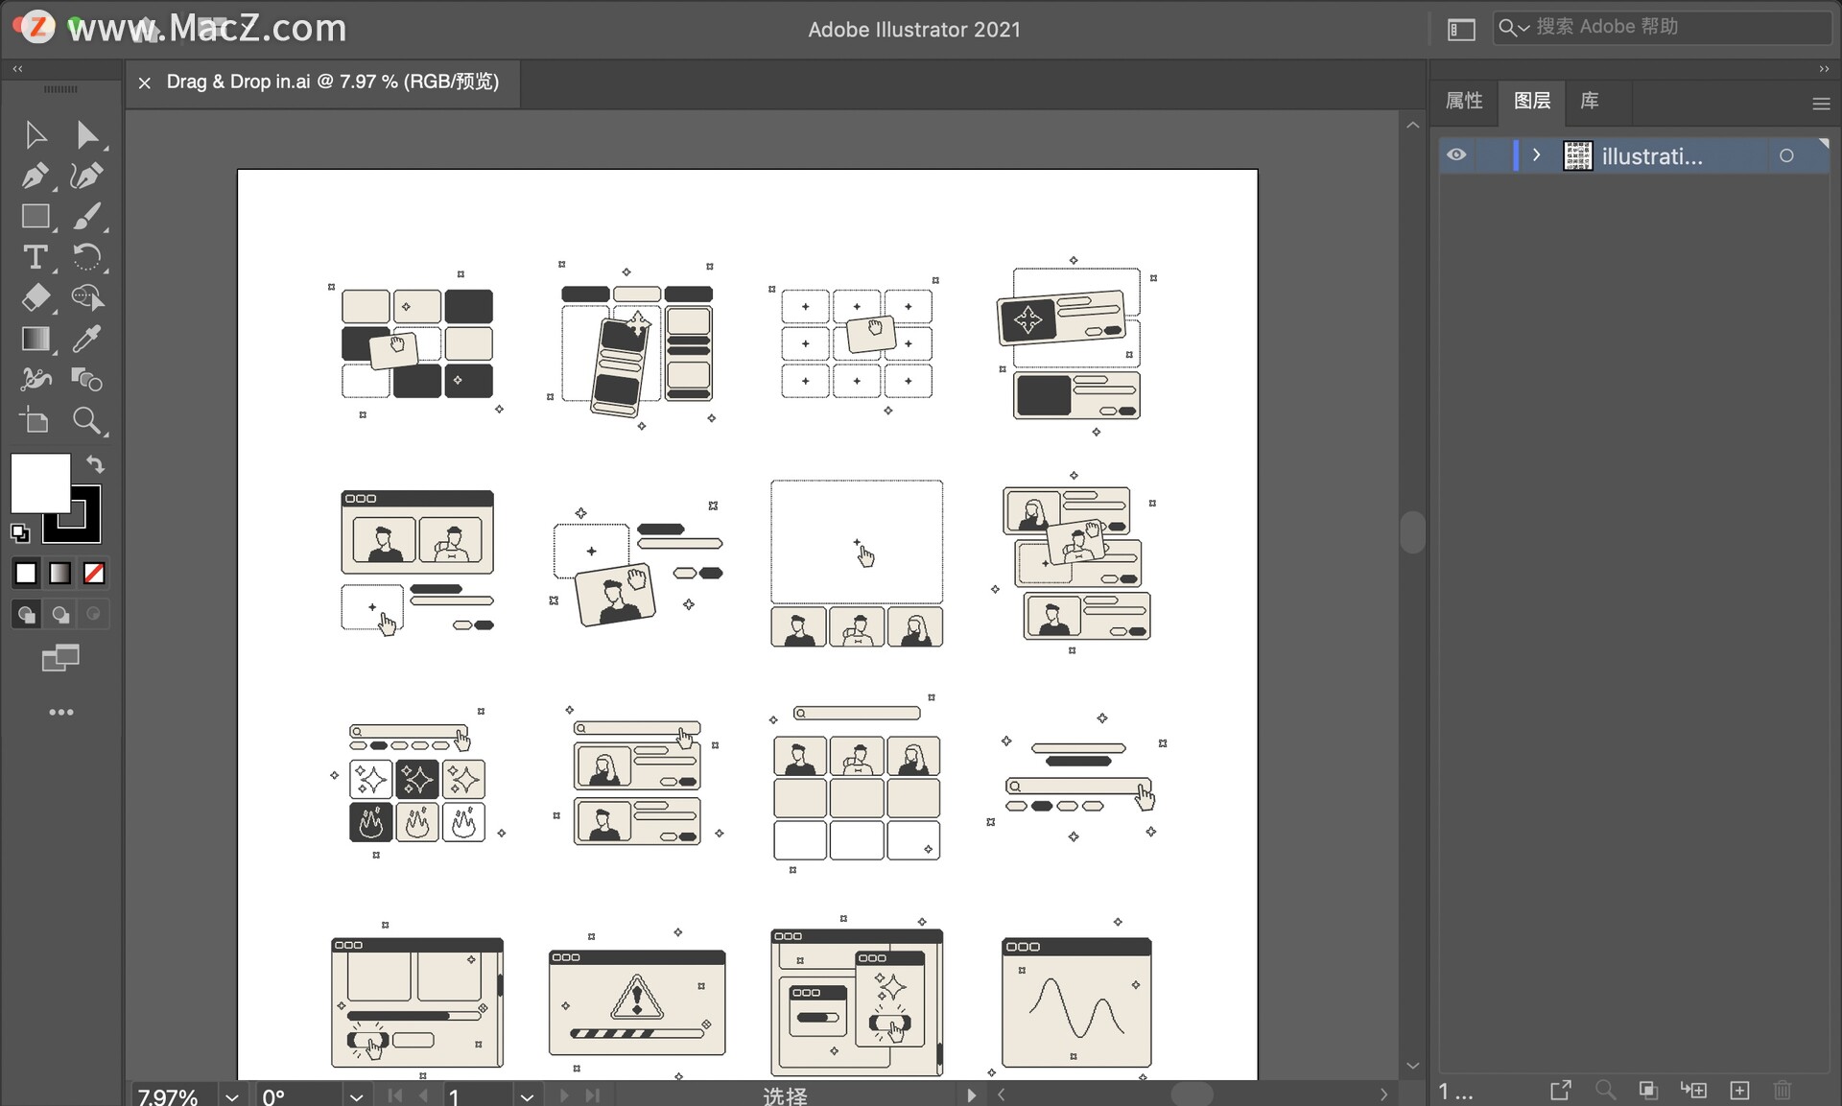This screenshot has width=1842, height=1106.
Task: Switch to the 属性 tab
Action: coord(1464,101)
